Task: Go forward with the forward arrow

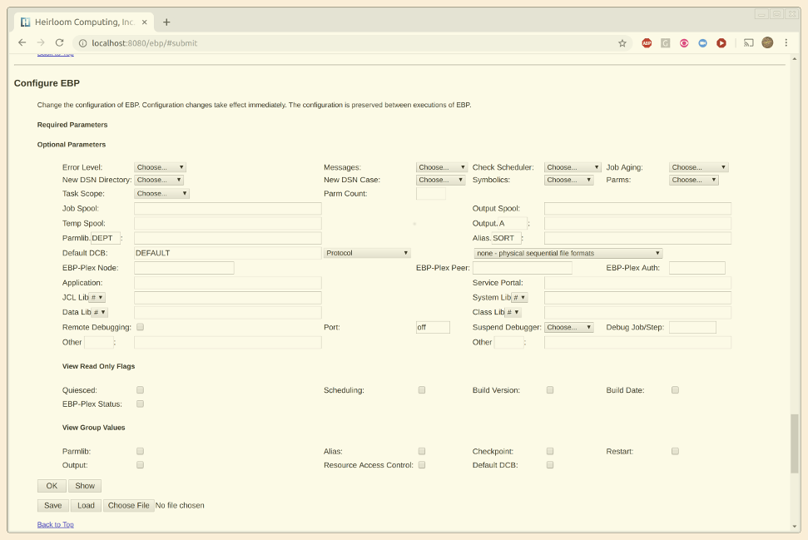Action: (41, 42)
